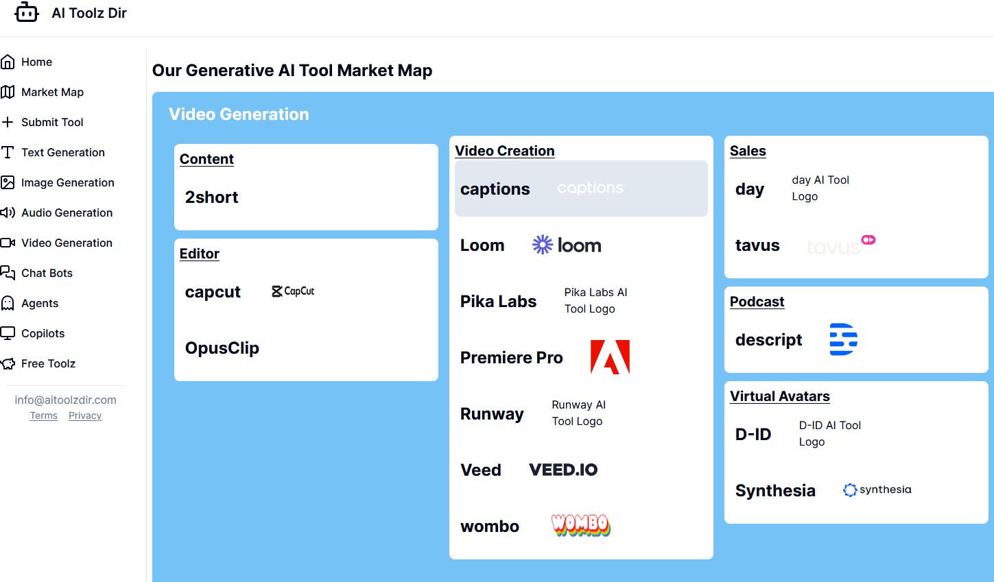Open the Privacy link
994x582 pixels.
[x=85, y=415]
